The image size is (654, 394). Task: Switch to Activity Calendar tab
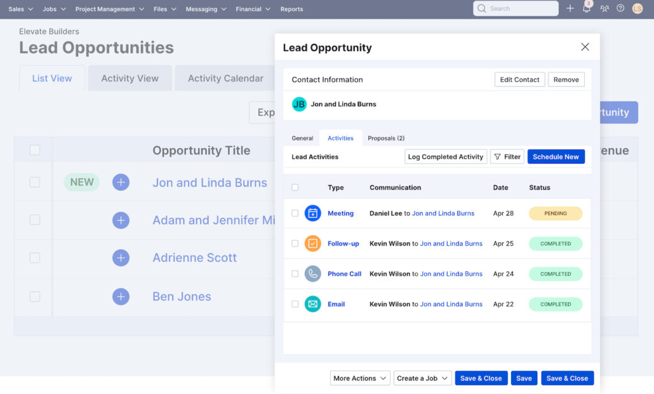pos(225,78)
